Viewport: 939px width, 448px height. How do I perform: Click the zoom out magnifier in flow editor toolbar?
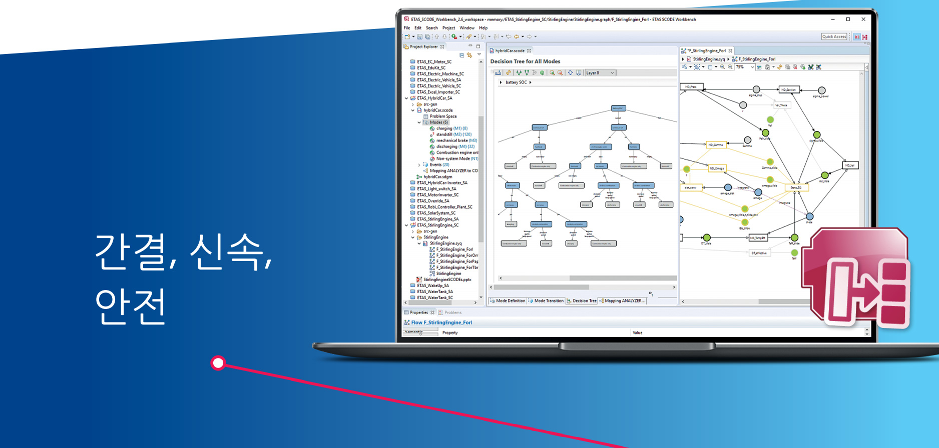click(730, 66)
